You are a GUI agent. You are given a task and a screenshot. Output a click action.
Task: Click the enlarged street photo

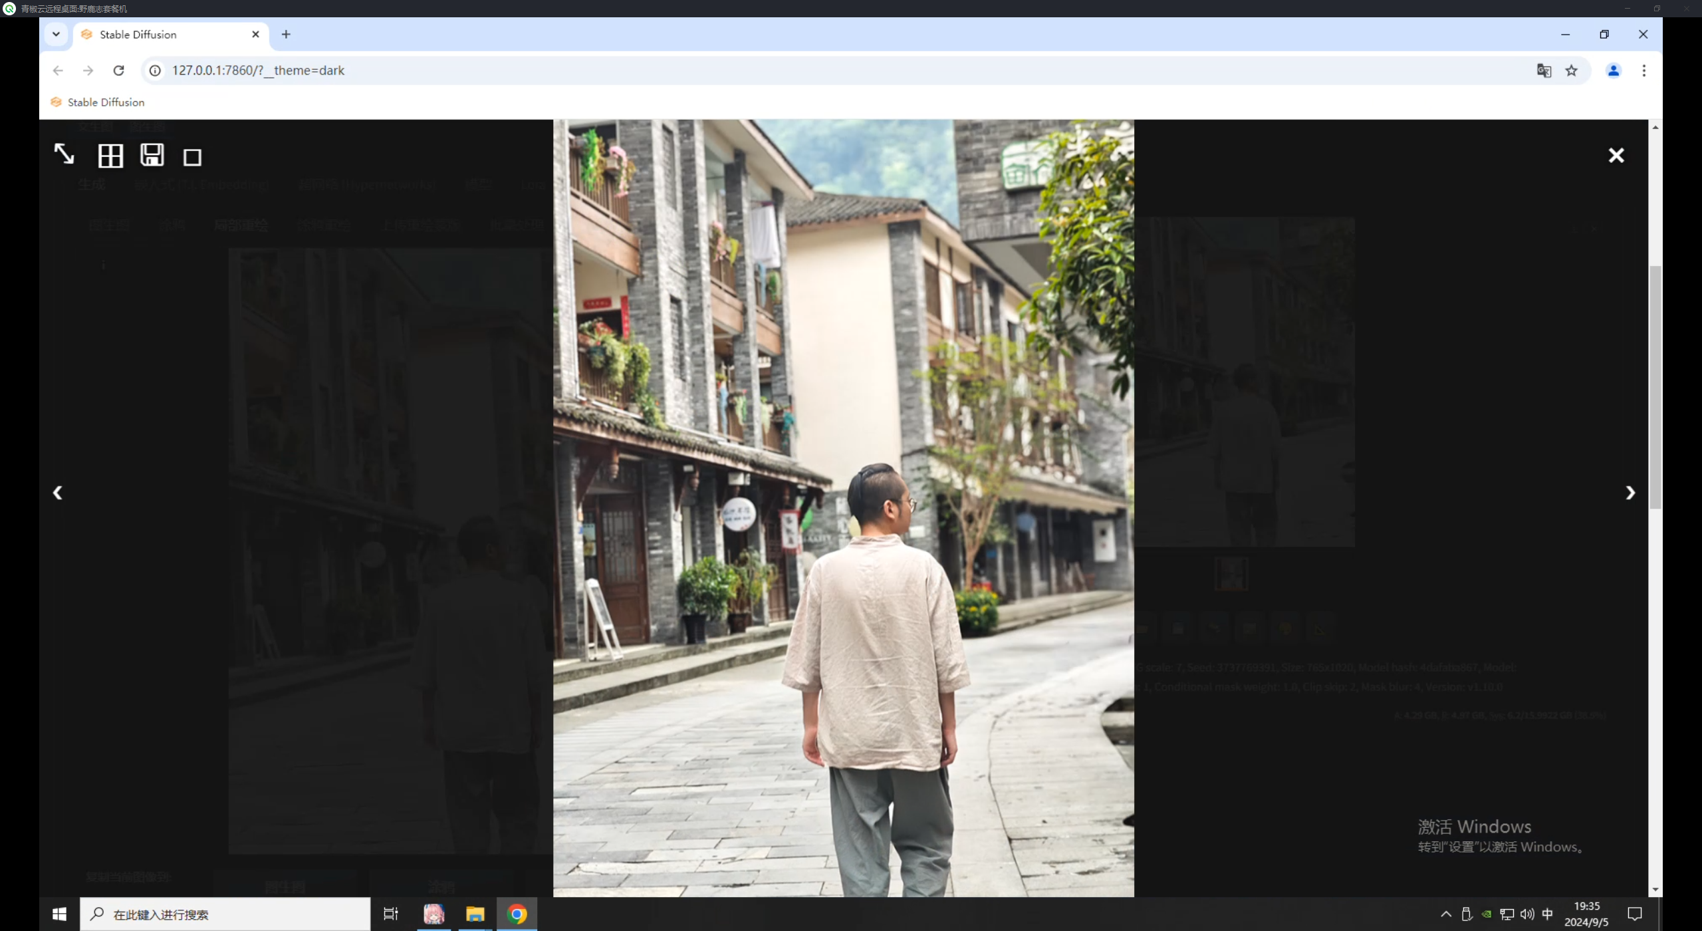click(x=843, y=508)
